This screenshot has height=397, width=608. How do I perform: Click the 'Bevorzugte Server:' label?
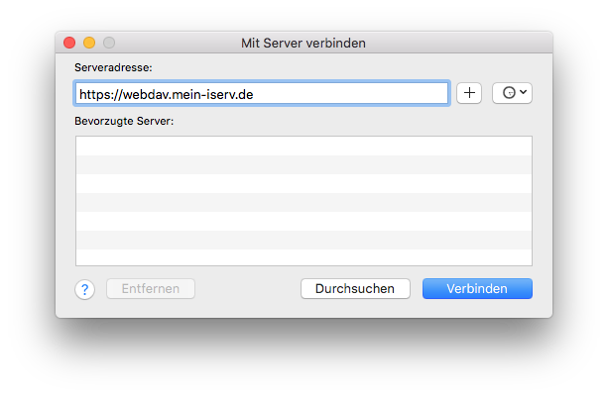124,121
